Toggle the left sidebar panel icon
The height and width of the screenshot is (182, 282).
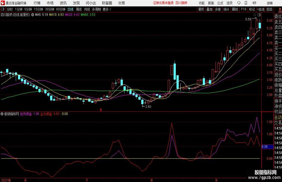(x=2, y=9)
